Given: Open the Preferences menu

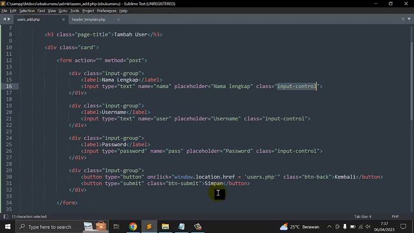Looking at the screenshot, I should (106, 11).
